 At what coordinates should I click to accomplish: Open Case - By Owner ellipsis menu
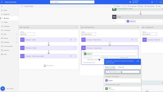tap(76, 27)
